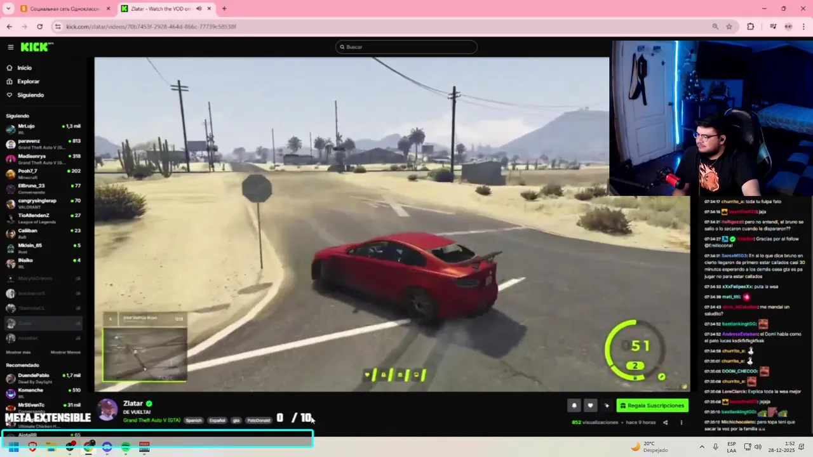Select the Zlatar Watch the VOD tab
The height and width of the screenshot is (457, 813).
[165, 9]
